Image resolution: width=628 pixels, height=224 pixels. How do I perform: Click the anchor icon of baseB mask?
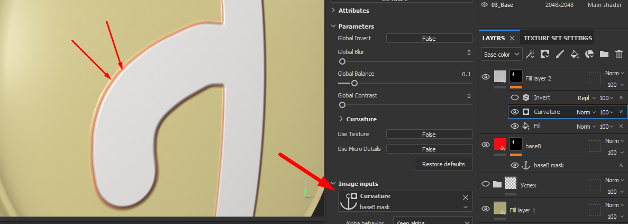tap(526, 165)
